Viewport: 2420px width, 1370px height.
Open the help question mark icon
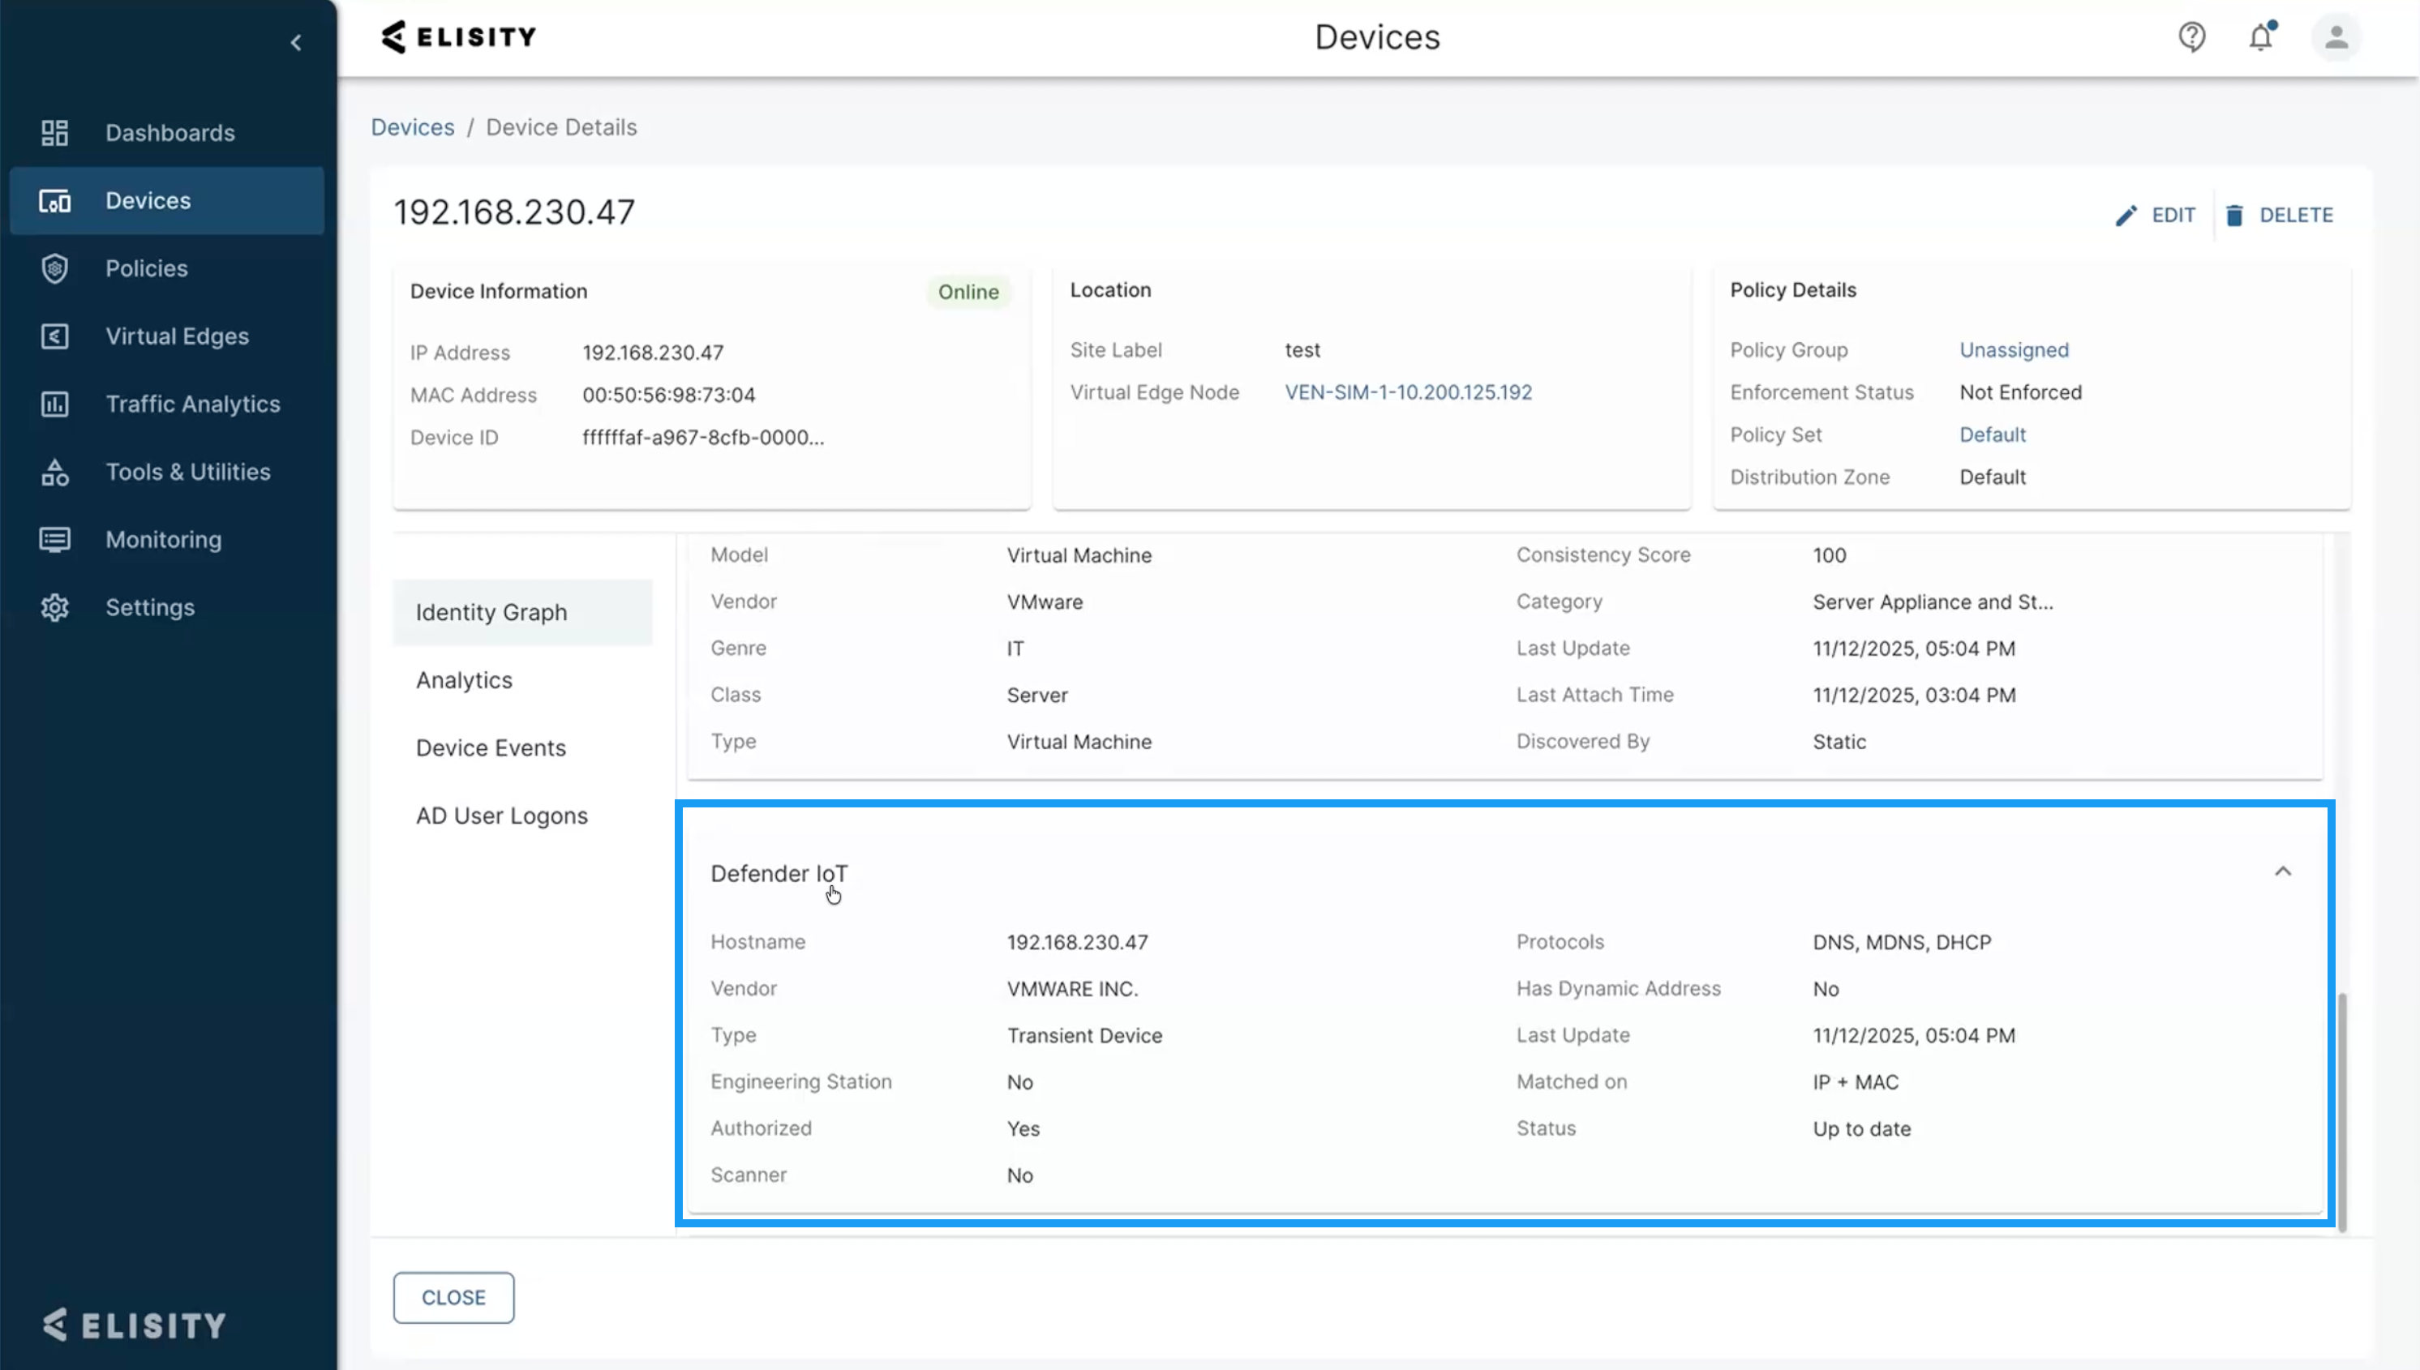coord(2191,36)
